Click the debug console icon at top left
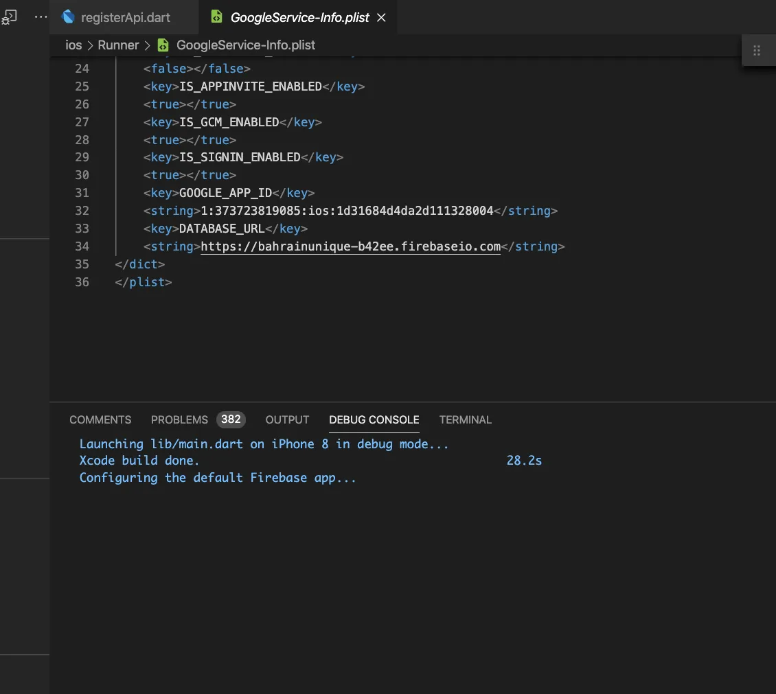776x694 pixels. [x=10, y=18]
